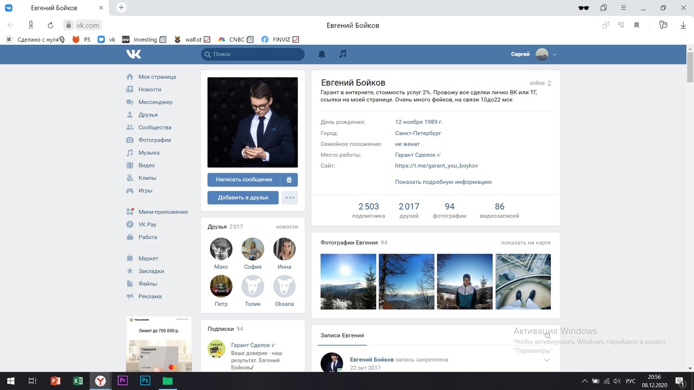Switch to Записи Евгения tab
The image size is (694, 390).
342,335
